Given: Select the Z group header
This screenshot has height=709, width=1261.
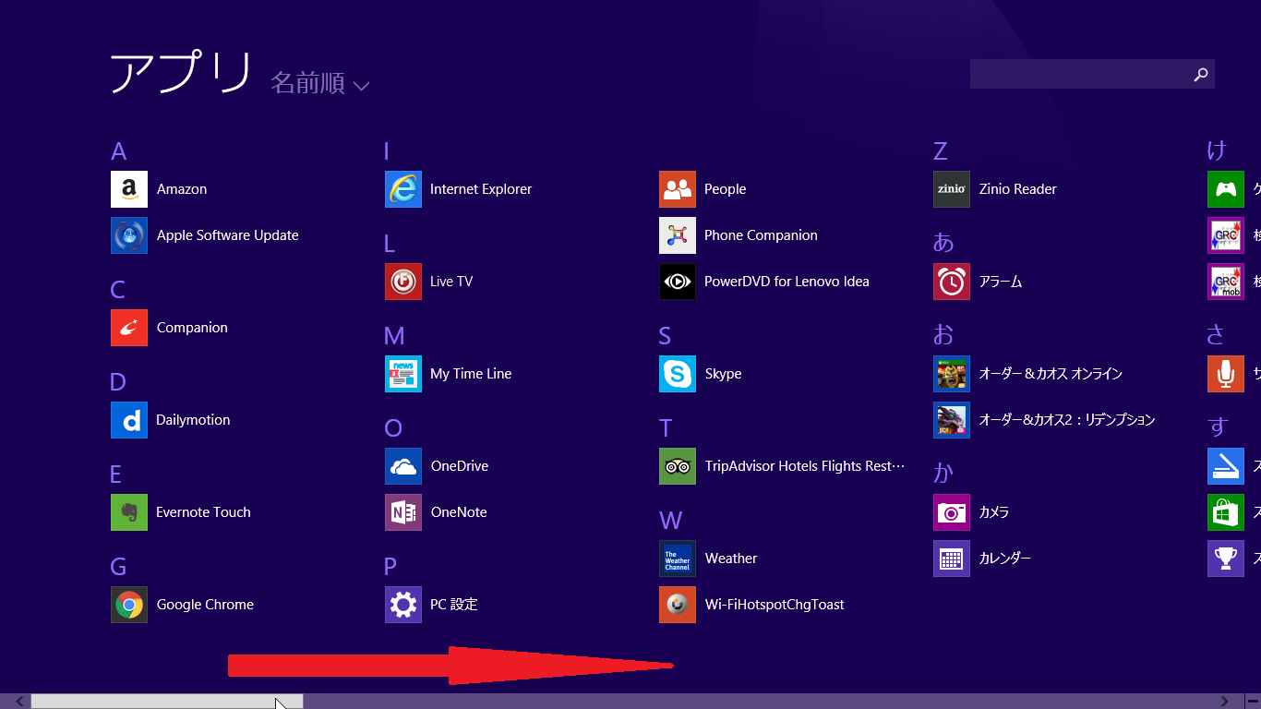Looking at the screenshot, I should 941,151.
